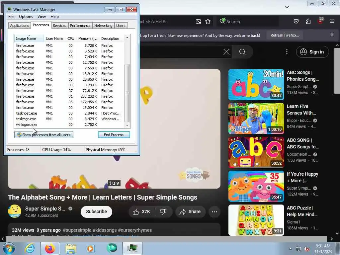Screen dimensions: 340x255
Task: Switch to the Services tab
Action: click(59, 25)
